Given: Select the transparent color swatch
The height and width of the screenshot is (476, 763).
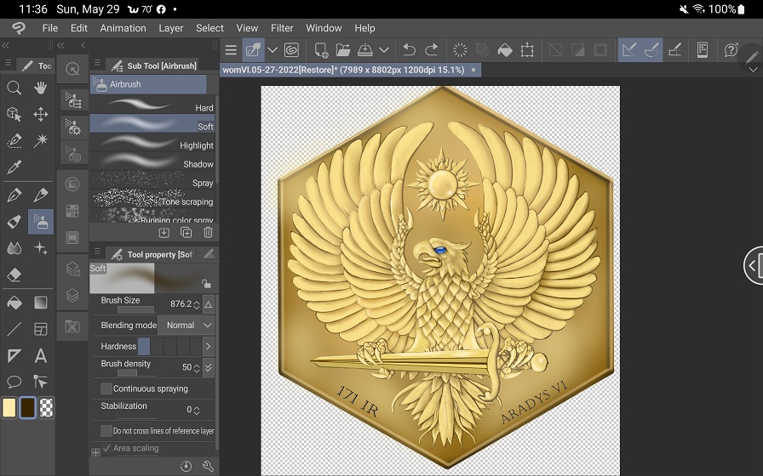Looking at the screenshot, I should point(47,408).
